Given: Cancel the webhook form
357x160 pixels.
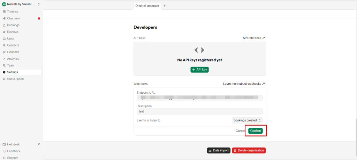Looking at the screenshot, I should point(240,131).
